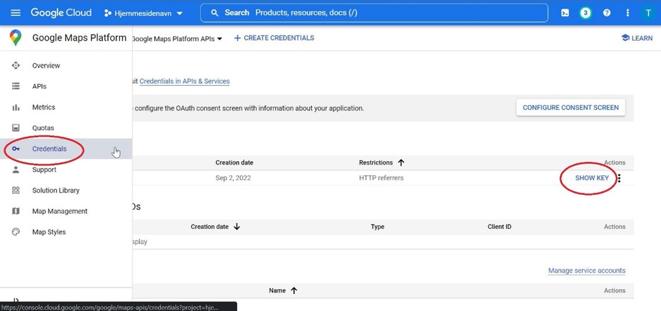
Task: Expand the Google Maps Platform APIs dropdown
Action: tap(177, 39)
